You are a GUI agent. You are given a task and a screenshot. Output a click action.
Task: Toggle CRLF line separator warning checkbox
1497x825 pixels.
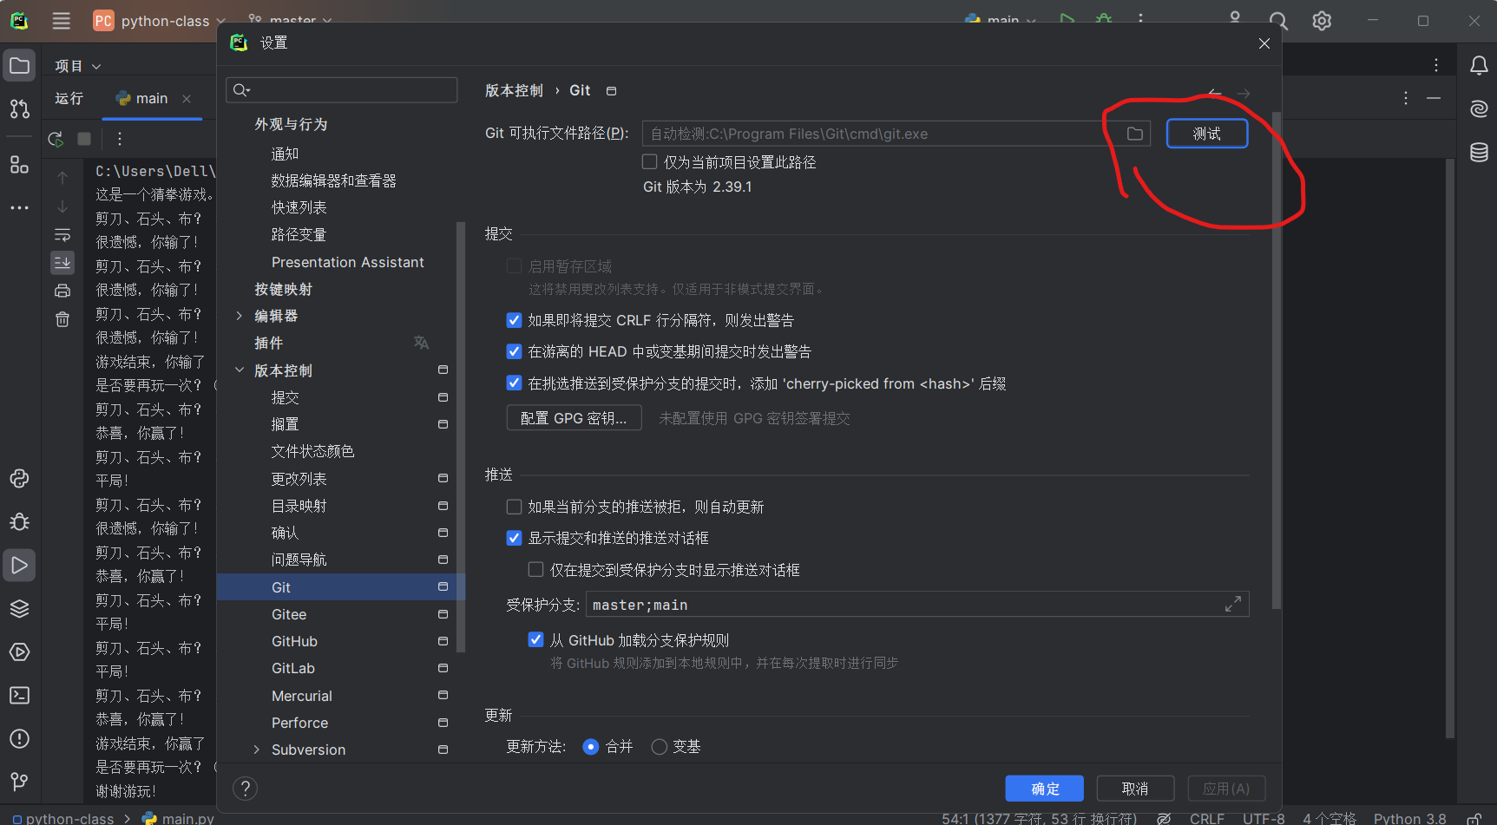pyautogui.click(x=514, y=320)
